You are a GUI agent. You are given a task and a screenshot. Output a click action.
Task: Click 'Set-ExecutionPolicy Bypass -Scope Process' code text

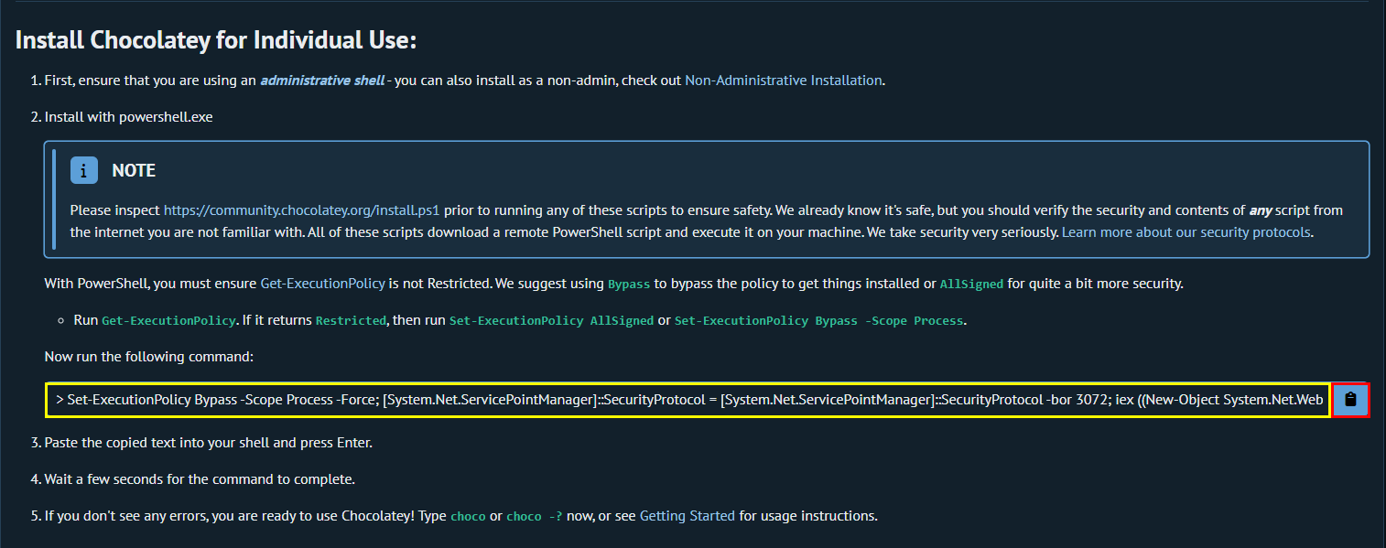(x=818, y=320)
